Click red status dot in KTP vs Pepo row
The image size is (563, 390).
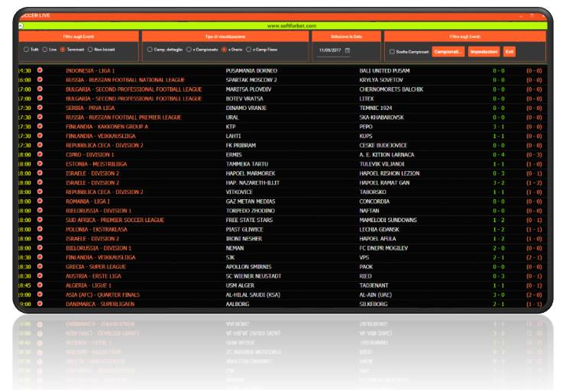(x=40, y=126)
